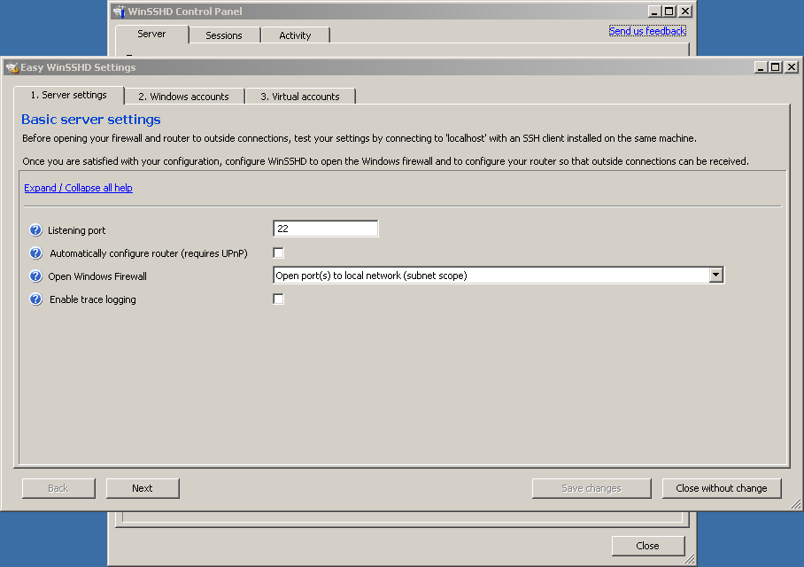Open help for Enable trace logging setting
The image size is (804, 567).
pos(35,299)
